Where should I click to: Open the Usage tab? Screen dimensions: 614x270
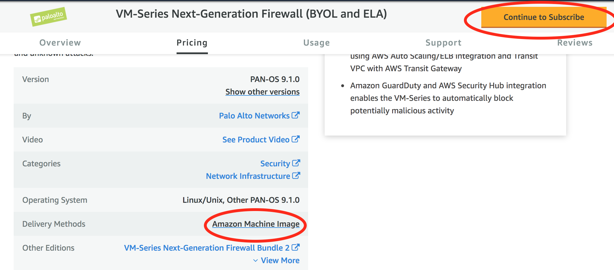click(x=316, y=43)
